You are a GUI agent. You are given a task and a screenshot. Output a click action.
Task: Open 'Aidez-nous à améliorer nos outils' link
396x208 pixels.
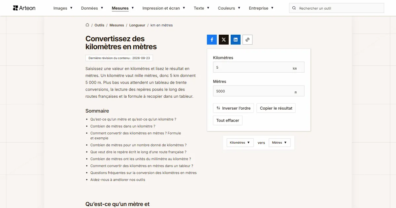[x=118, y=180]
